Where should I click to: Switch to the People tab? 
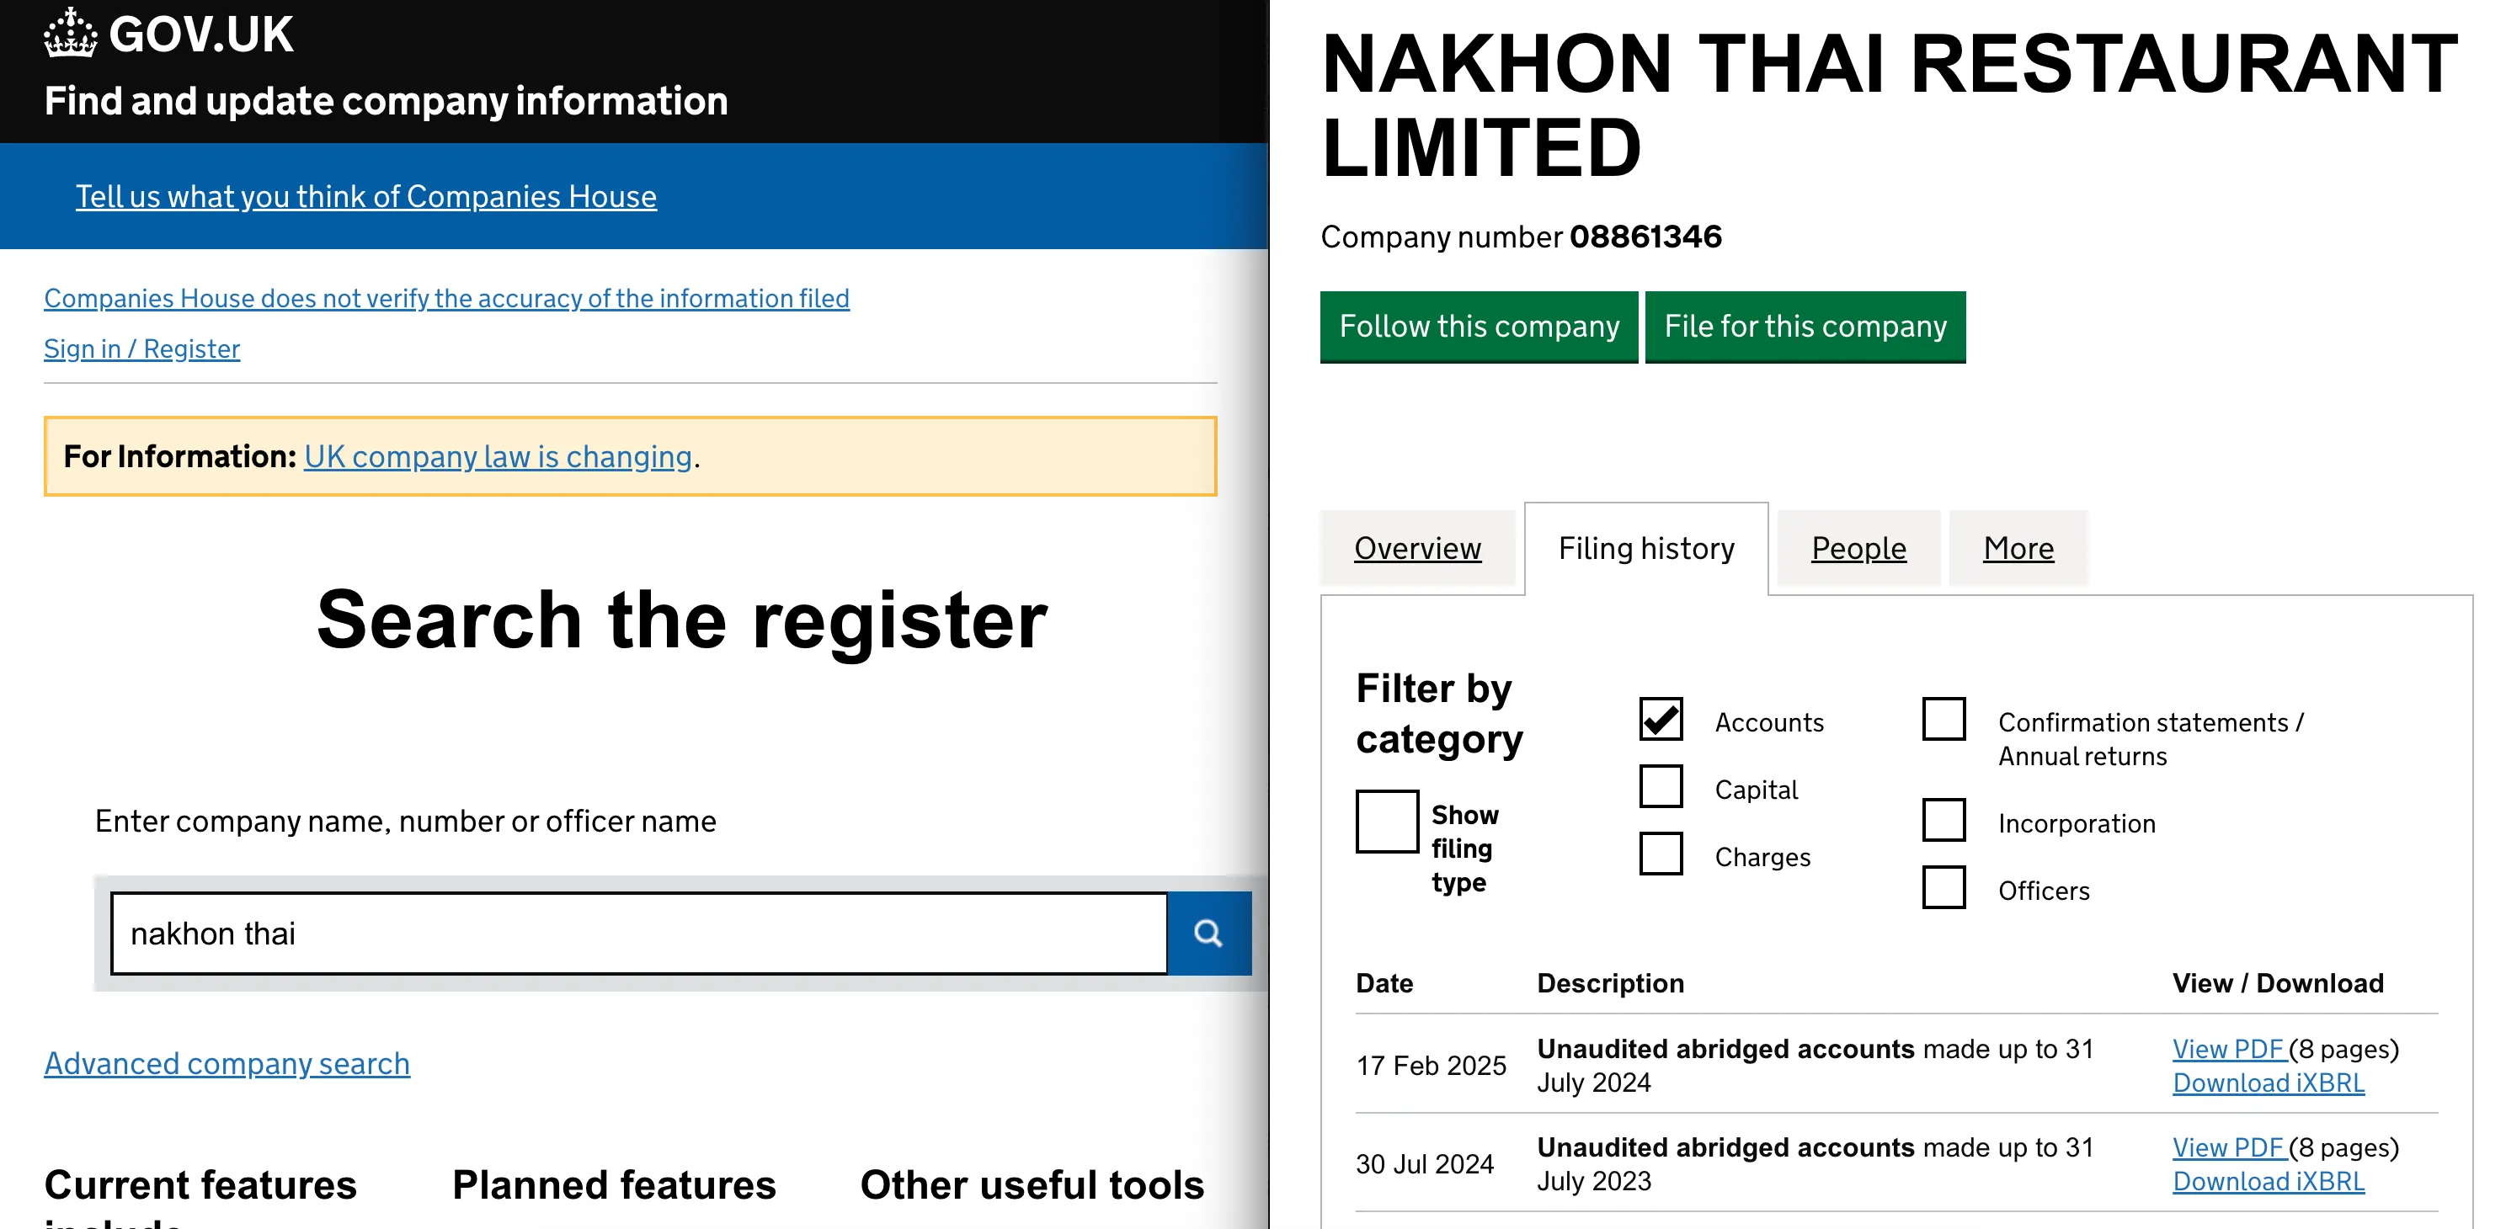(1857, 547)
